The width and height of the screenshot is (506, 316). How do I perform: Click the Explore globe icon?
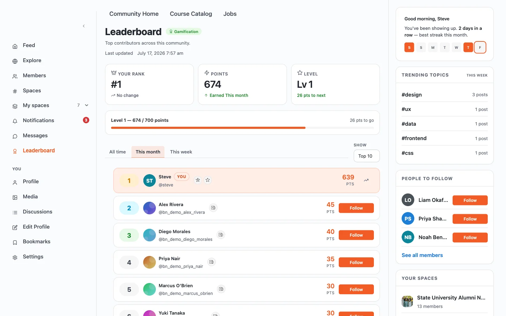click(15, 61)
